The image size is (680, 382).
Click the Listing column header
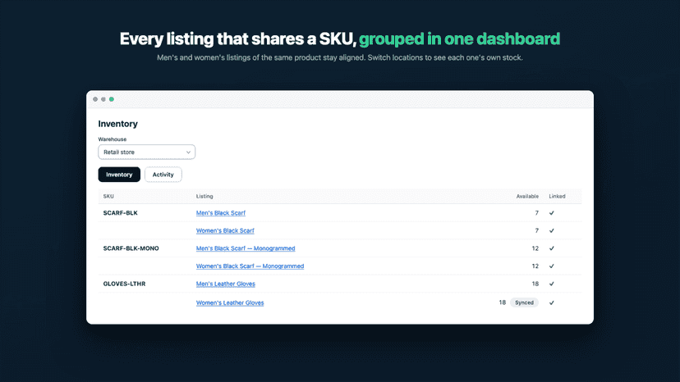(204, 196)
